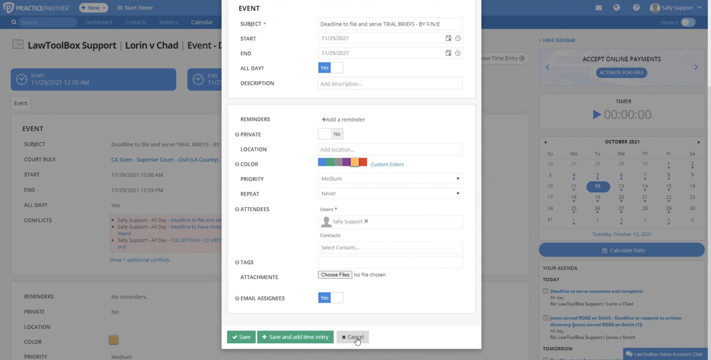
Task: Go to next month in mini calendar
Action: (x=699, y=142)
